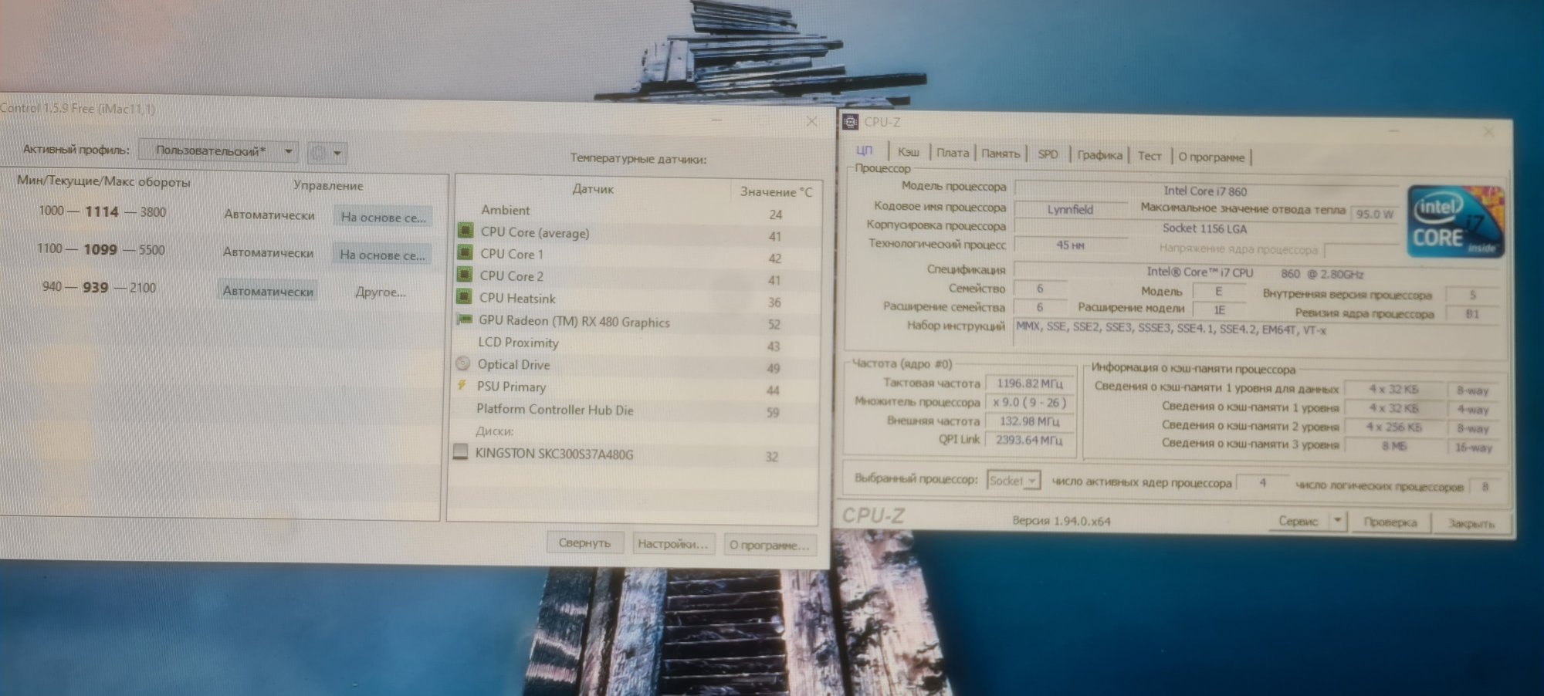Image resolution: width=1544 pixels, height=696 pixels.
Task: Click the "Значение °C" column header
Action: [x=776, y=191]
